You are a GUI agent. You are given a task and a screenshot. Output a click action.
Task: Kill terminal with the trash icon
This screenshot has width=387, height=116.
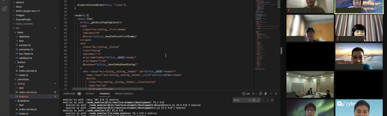click(266, 94)
